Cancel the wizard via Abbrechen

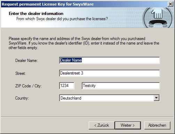tap(157, 125)
